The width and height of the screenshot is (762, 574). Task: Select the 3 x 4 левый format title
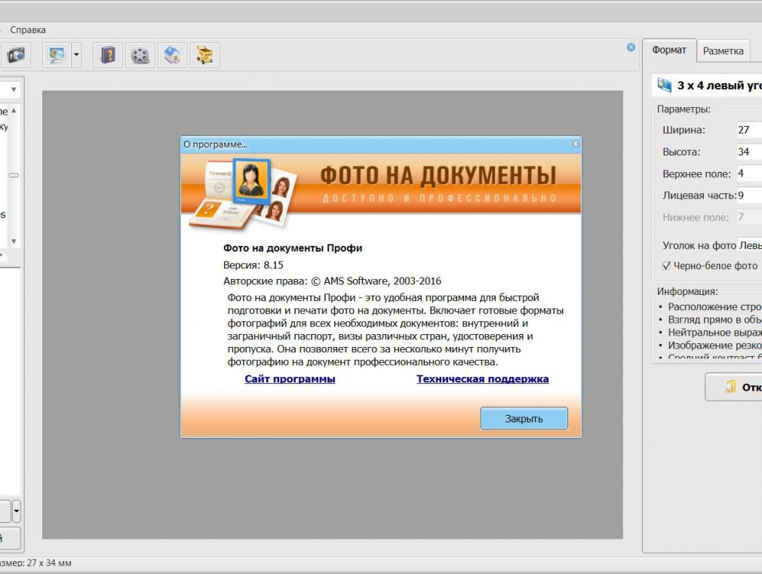point(719,85)
